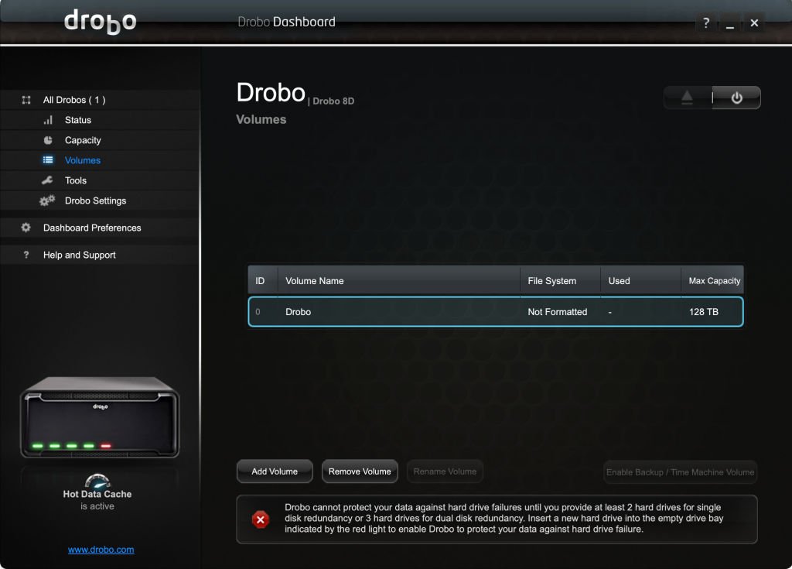Click the red error X icon
The image size is (792, 569).
click(x=261, y=519)
